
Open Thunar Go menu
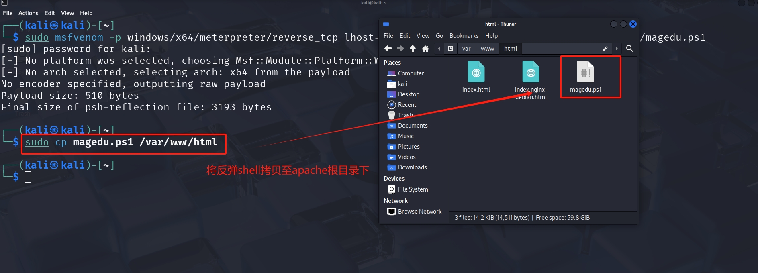439,36
